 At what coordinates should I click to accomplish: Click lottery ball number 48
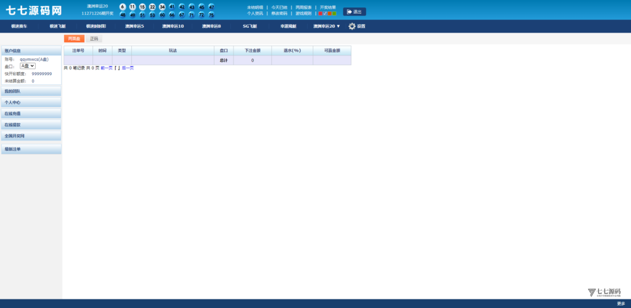tap(123, 15)
